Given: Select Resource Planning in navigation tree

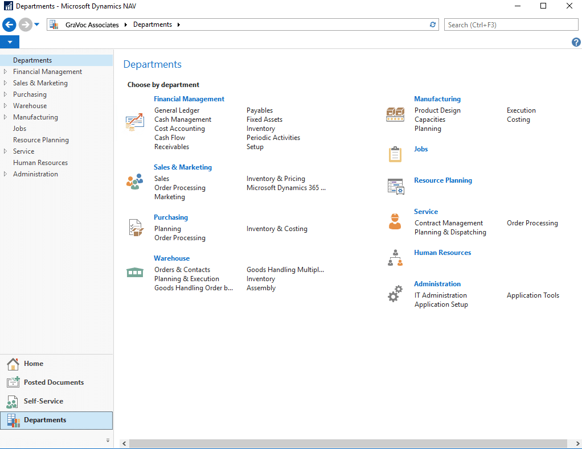Looking at the screenshot, I should coord(41,140).
